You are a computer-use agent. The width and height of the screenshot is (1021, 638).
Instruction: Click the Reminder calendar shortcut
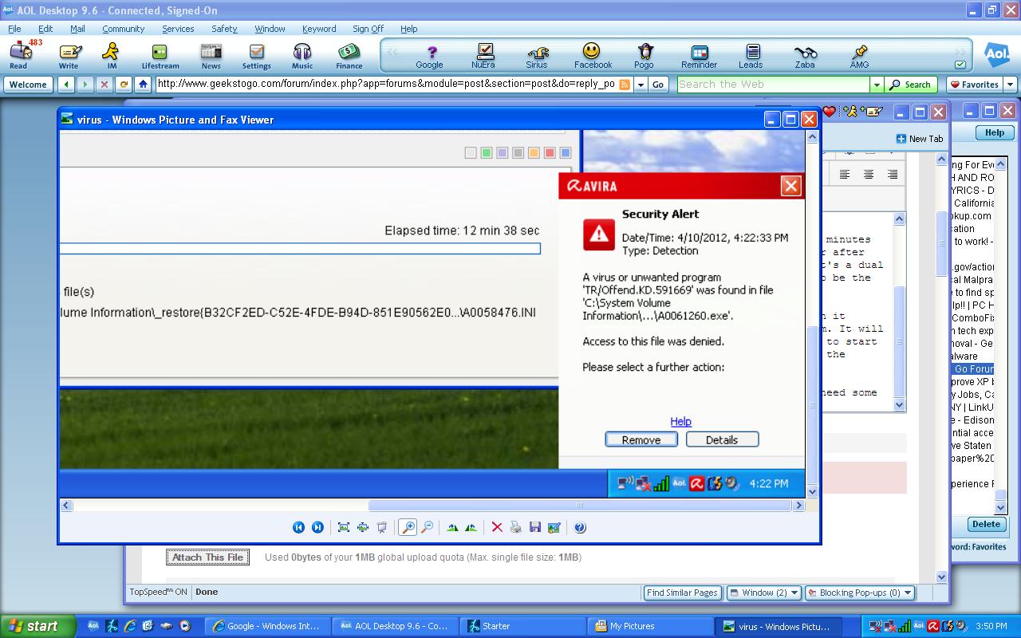click(699, 54)
